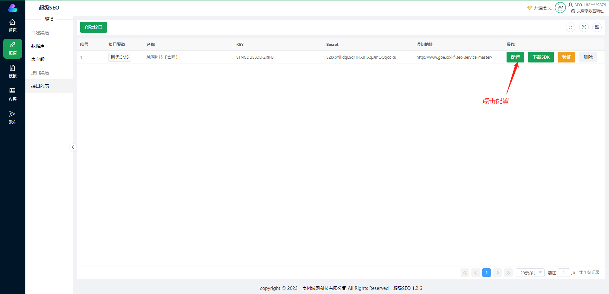609x294 pixels.
Task: Open the column layout grid icon
Action: point(597,27)
